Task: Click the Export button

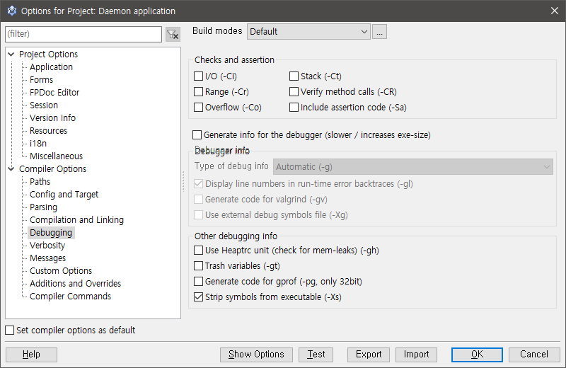Action: point(369,355)
